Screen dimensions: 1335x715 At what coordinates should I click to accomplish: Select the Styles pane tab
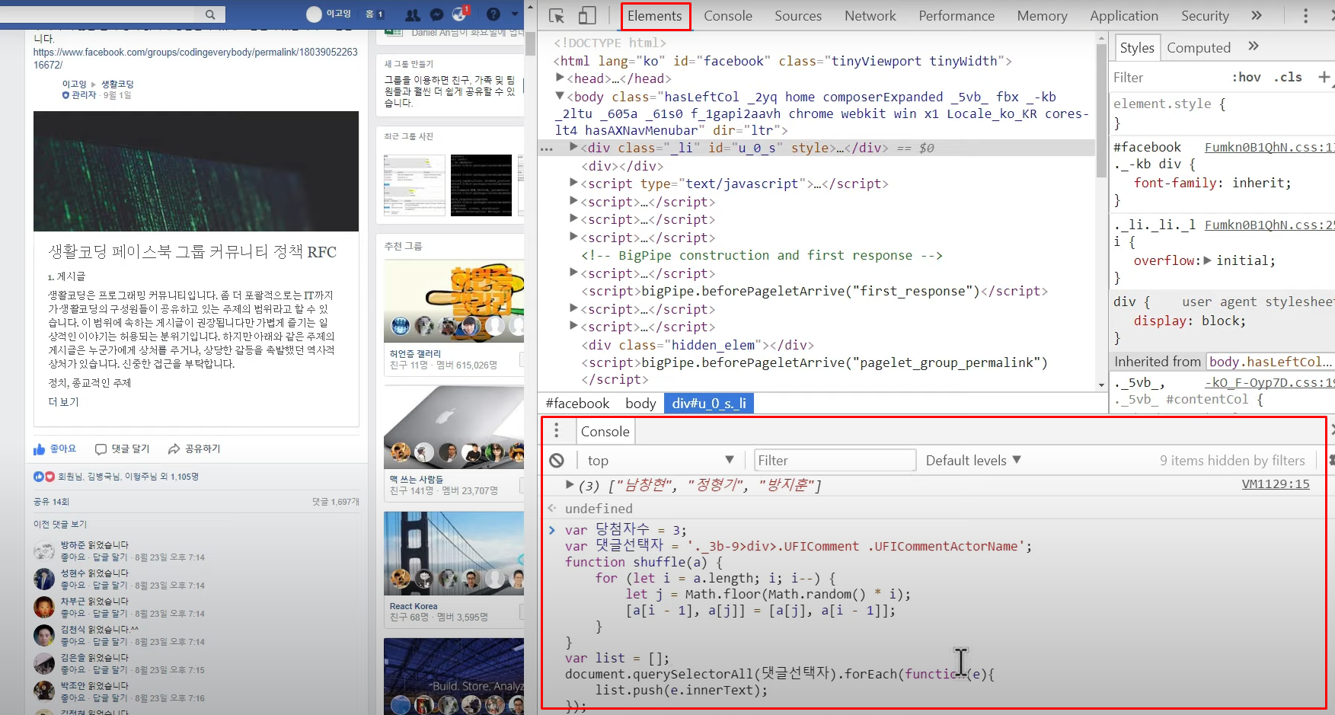(x=1137, y=48)
